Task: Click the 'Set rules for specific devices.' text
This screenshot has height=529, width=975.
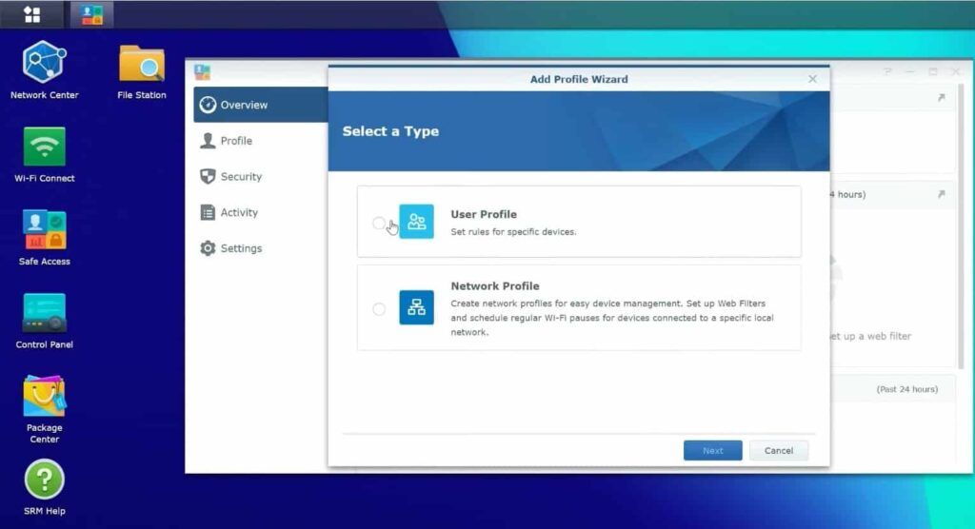Action: pyautogui.click(x=513, y=232)
